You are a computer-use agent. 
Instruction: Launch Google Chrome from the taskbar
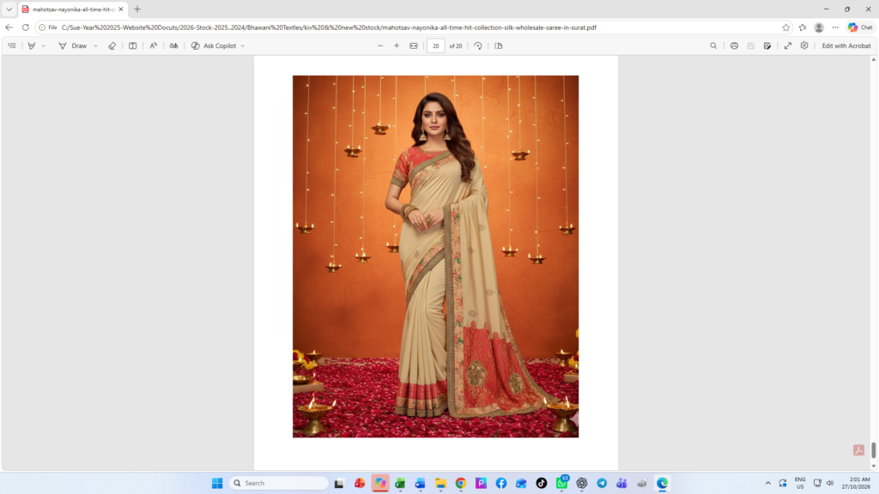(461, 484)
